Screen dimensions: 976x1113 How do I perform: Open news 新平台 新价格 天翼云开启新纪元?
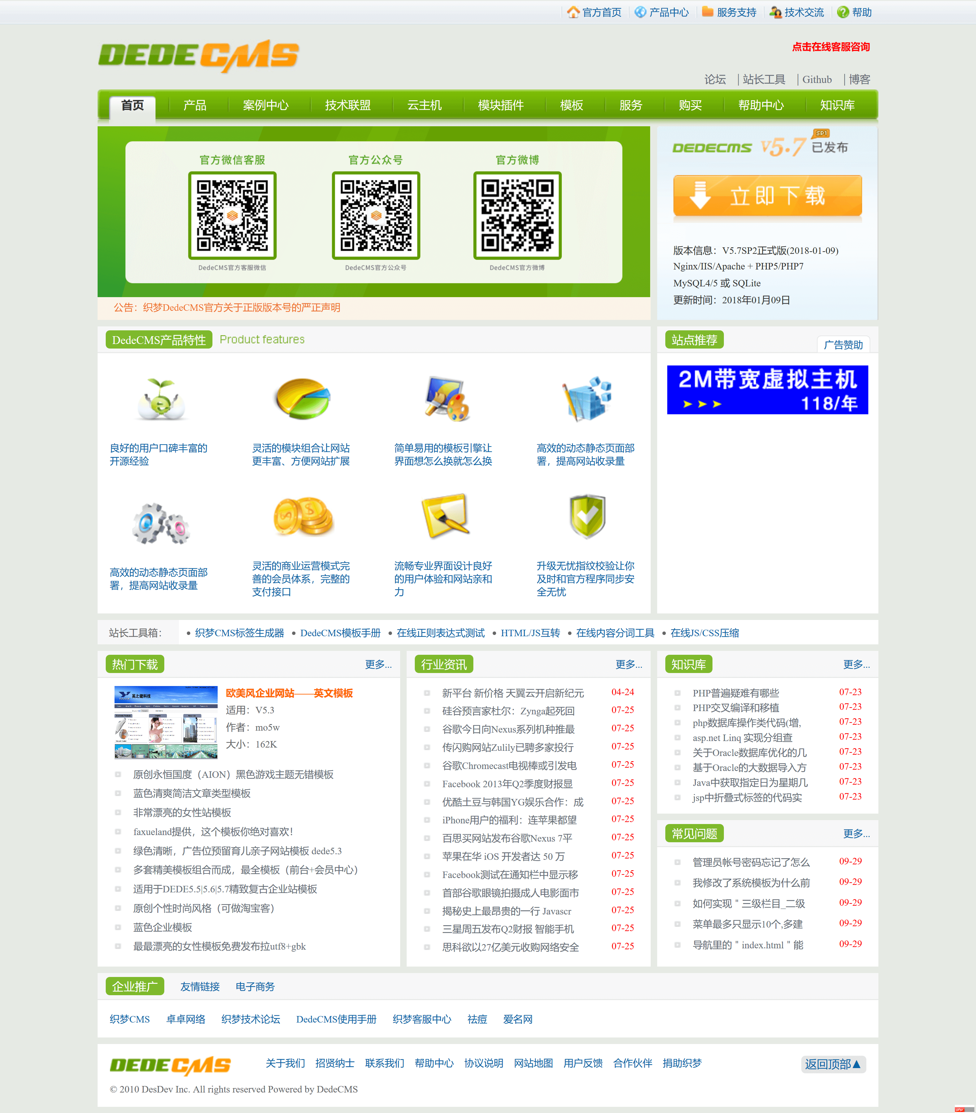(x=513, y=693)
